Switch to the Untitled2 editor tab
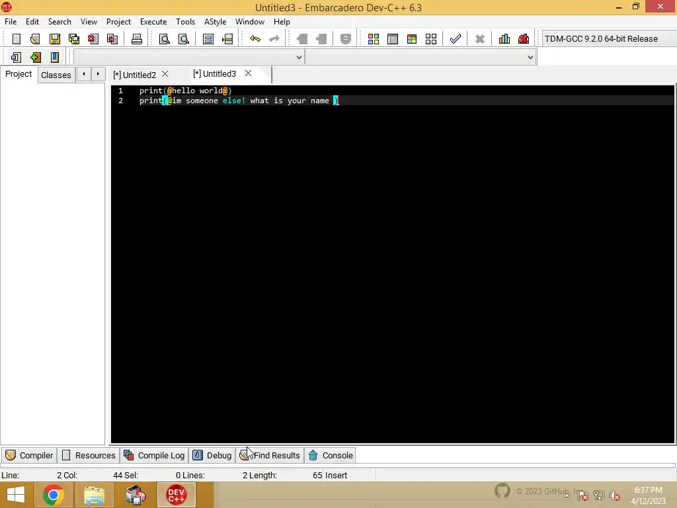 pos(135,75)
